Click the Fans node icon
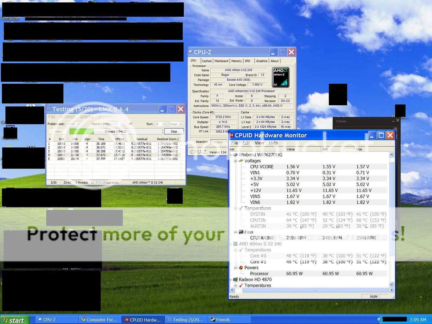The width and height of the screenshot is (432, 324). click(241, 232)
